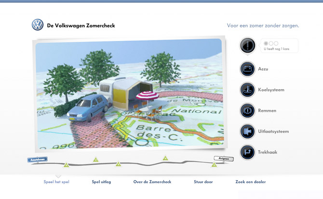The width and height of the screenshot is (323, 199).
Task: Open the Spel uitleg tab
Action: (x=101, y=182)
